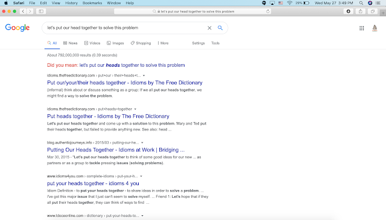Open 'put your heads together - idioms 4 you'
The width and height of the screenshot is (386, 220).
point(93,183)
